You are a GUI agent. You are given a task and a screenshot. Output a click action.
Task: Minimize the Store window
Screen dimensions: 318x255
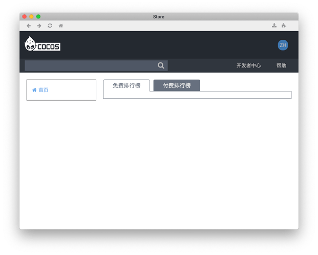click(31, 16)
